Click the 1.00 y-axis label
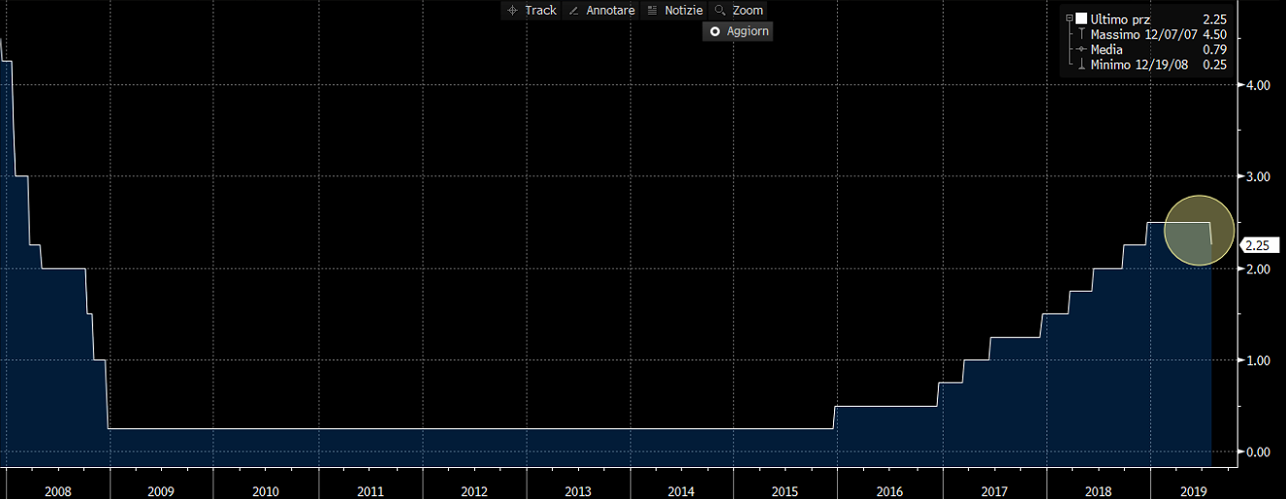1286x499 pixels. [x=1258, y=360]
